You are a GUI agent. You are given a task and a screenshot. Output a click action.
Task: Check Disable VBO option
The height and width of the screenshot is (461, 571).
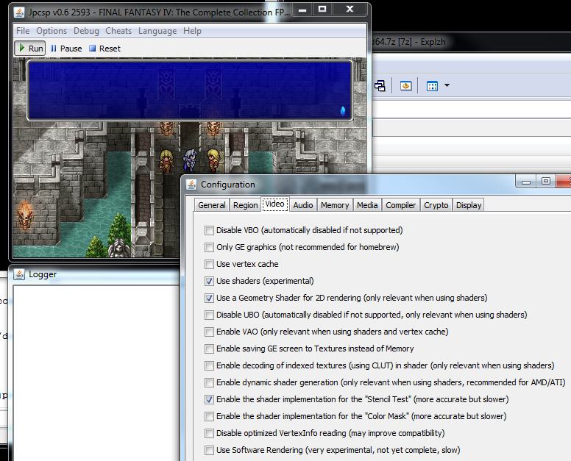[x=210, y=230]
